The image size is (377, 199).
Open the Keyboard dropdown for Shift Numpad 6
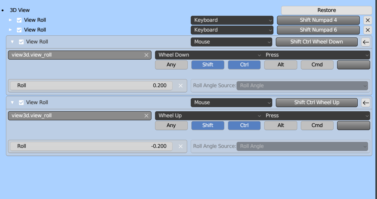tap(232, 30)
